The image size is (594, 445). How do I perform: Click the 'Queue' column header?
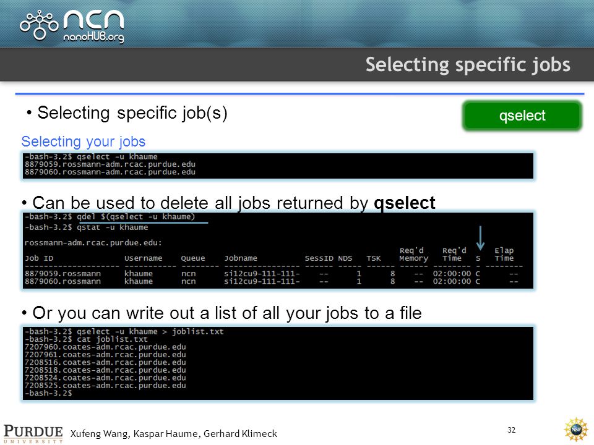[x=193, y=258]
